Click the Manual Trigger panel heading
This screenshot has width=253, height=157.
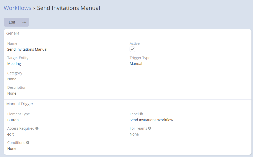pos(20,104)
